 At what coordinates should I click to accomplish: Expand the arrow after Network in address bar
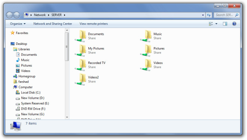coord(49,15)
